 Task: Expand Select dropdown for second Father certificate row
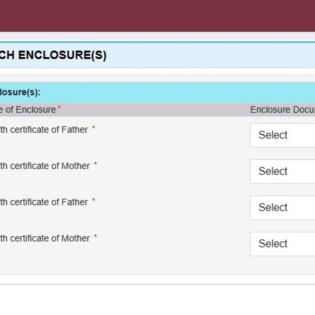[283, 208]
